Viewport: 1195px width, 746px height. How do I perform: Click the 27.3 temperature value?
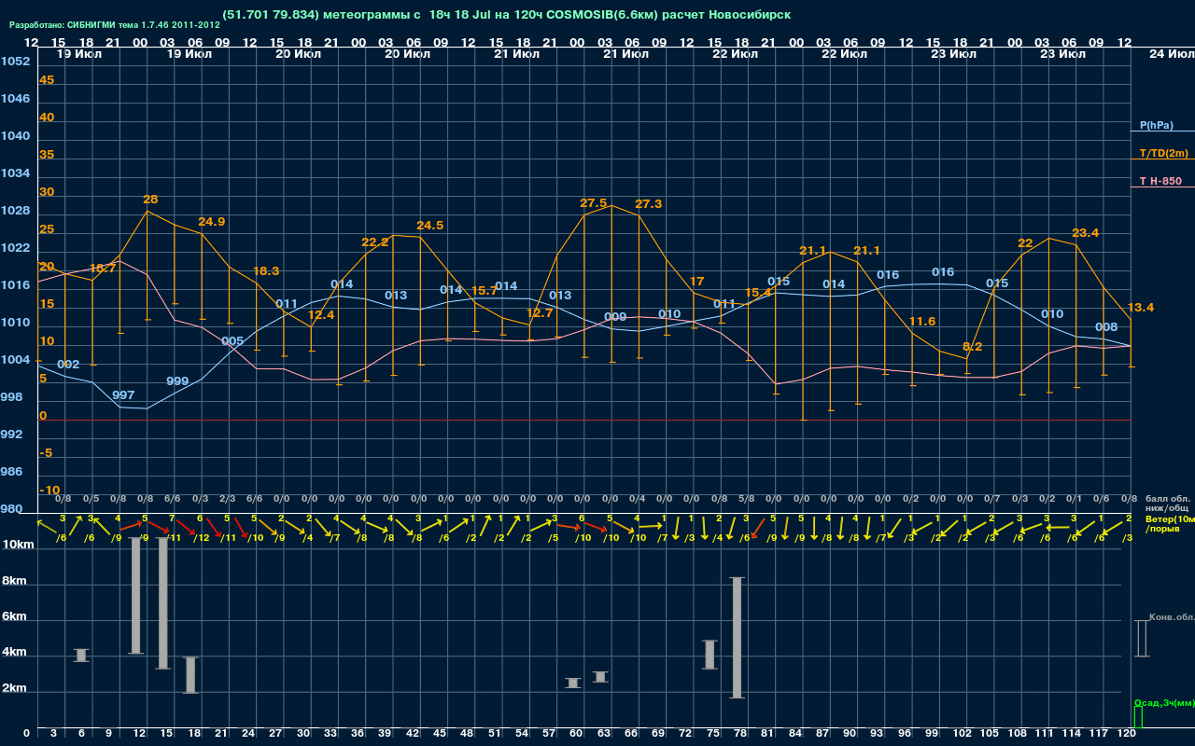click(x=649, y=204)
